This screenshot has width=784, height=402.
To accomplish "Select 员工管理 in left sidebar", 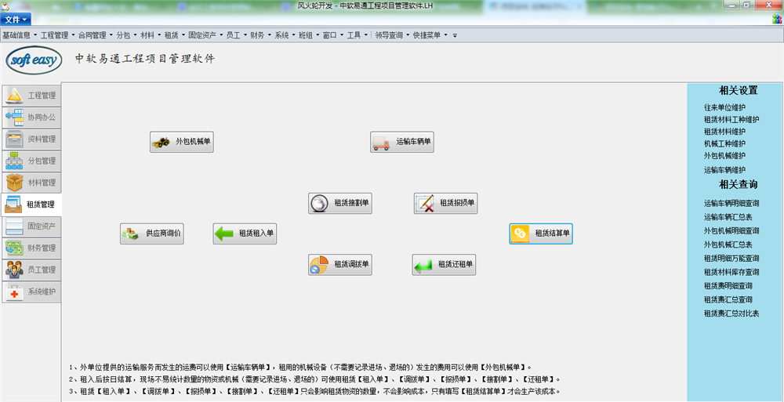I will click(31, 270).
